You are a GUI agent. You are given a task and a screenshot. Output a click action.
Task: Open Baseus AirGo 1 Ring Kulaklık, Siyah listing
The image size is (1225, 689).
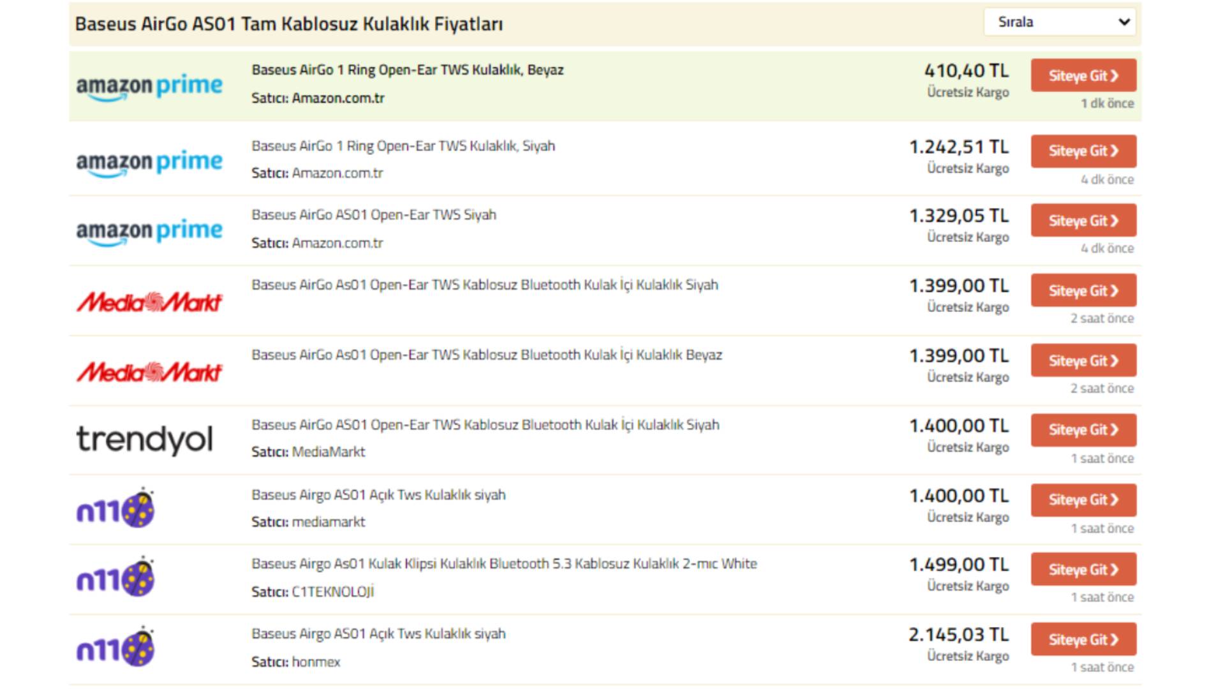(x=403, y=146)
